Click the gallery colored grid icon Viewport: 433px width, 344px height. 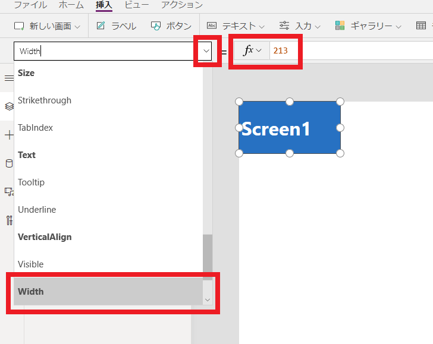point(340,26)
